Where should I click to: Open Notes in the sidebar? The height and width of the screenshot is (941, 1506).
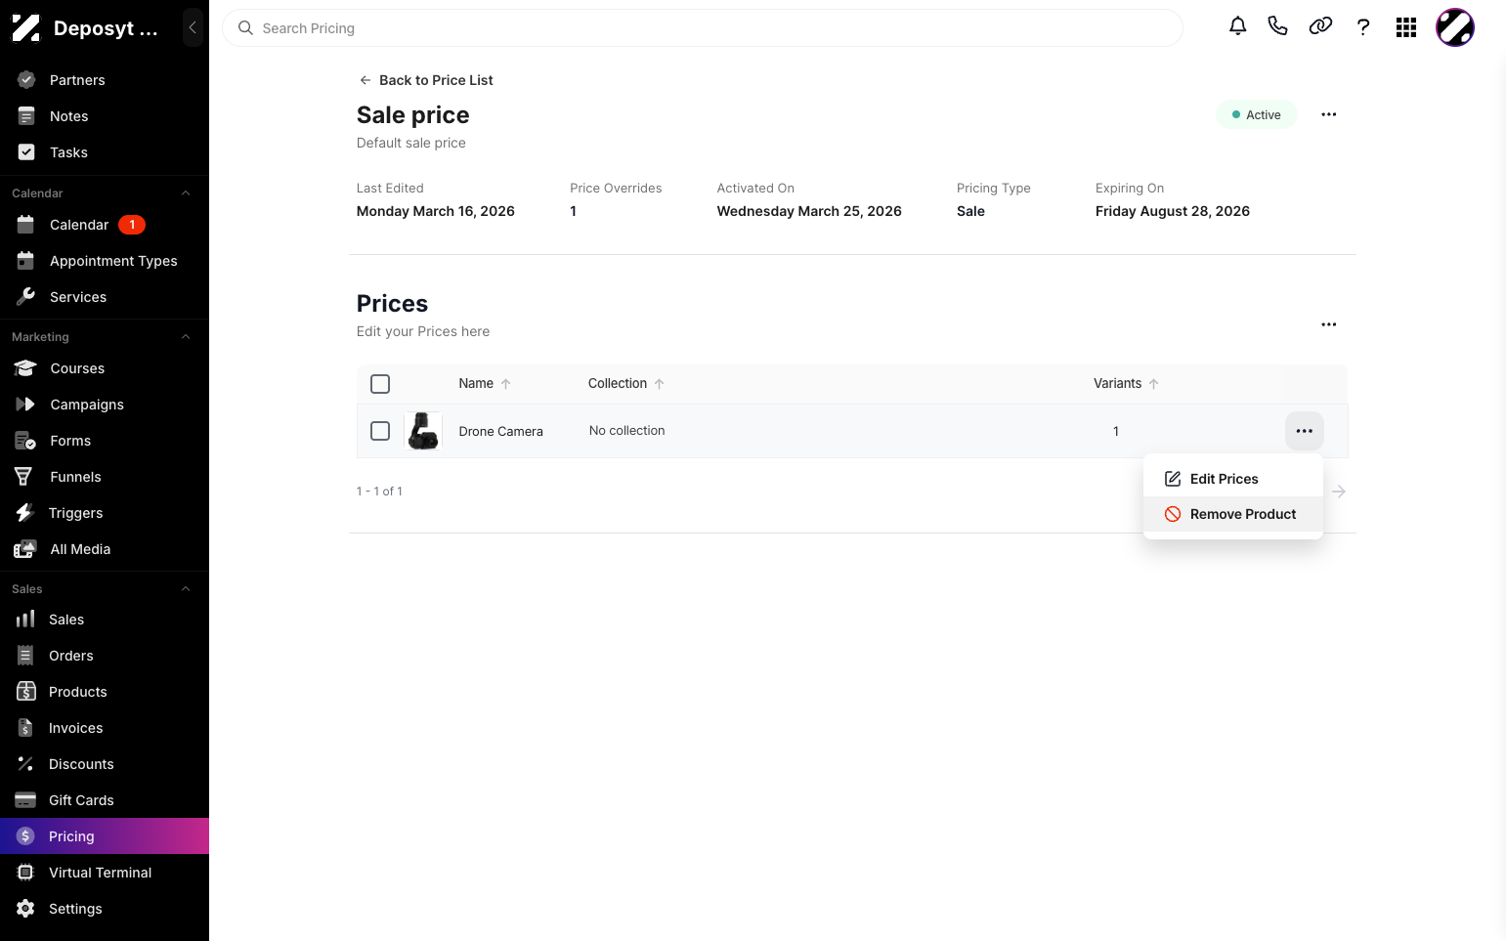(x=105, y=116)
